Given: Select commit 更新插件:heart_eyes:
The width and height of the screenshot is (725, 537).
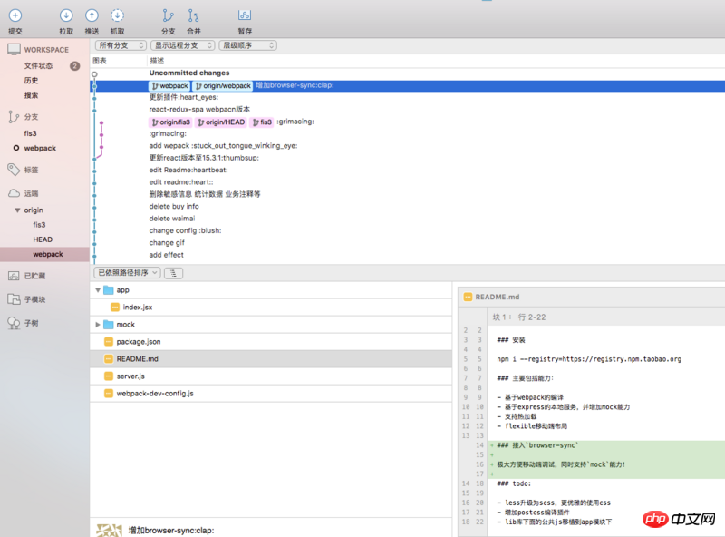Looking at the screenshot, I should pos(407,97).
